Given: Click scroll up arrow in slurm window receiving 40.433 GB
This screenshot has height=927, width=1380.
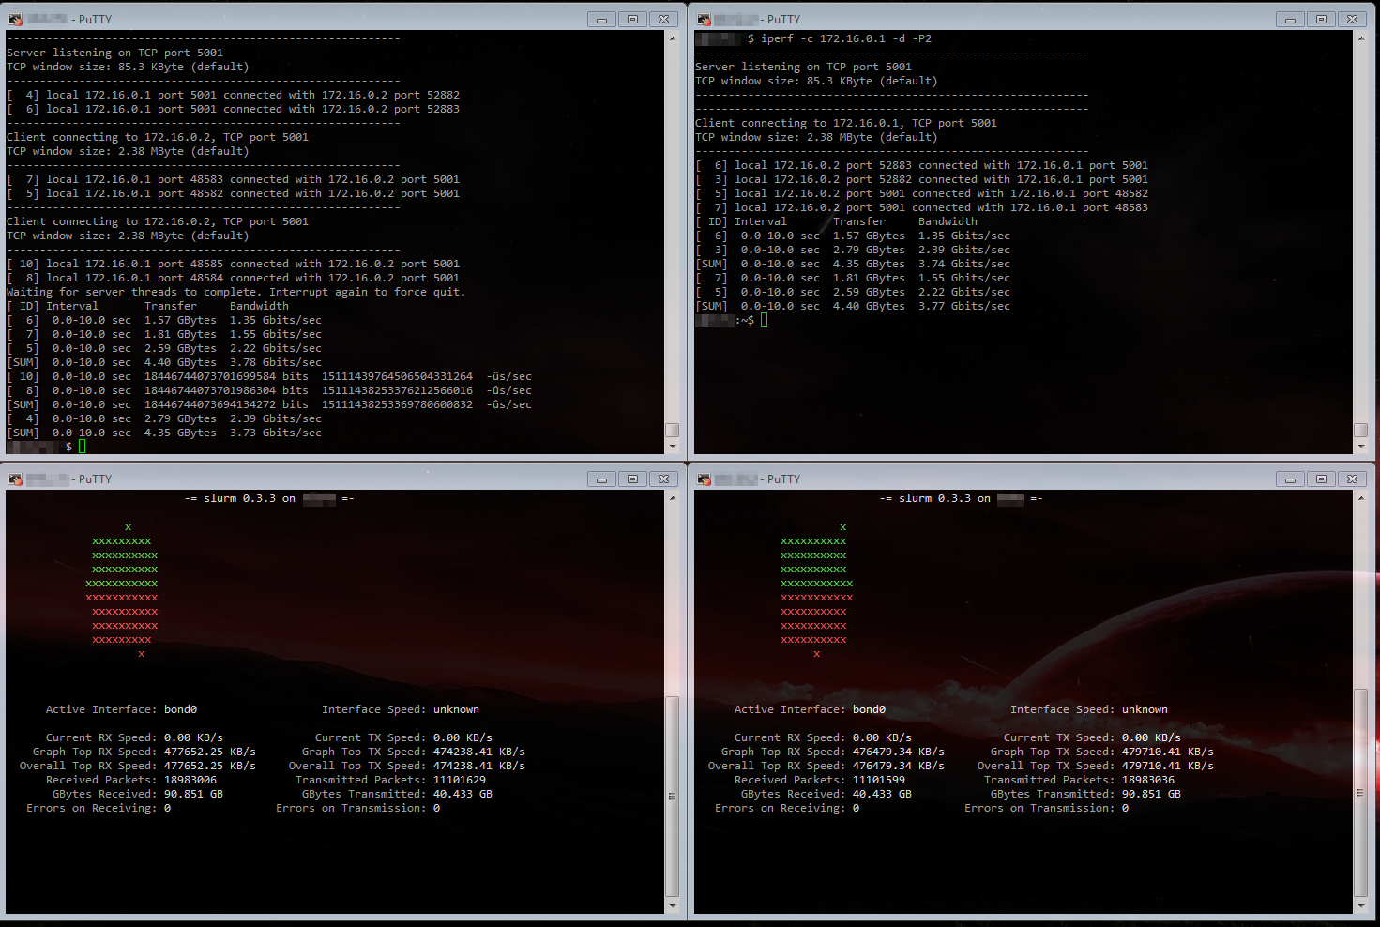Looking at the screenshot, I should pos(1361,498).
